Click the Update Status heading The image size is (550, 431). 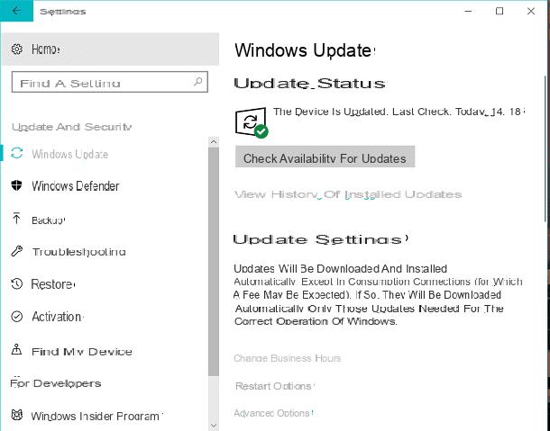tap(310, 84)
